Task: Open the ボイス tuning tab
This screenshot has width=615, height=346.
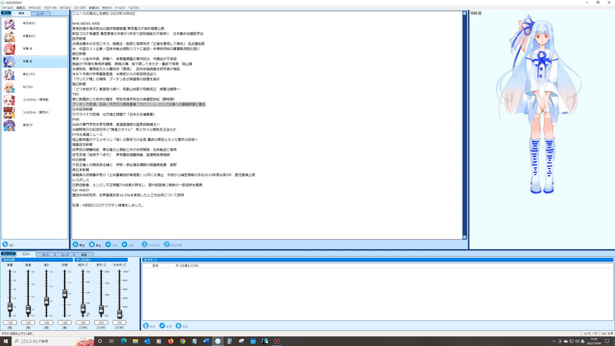Action: pyautogui.click(x=45, y=254)
